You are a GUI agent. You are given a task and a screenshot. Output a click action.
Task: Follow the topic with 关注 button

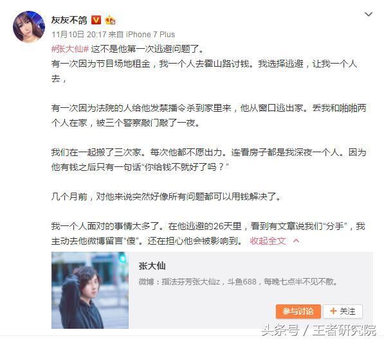(x=343, y=311)
